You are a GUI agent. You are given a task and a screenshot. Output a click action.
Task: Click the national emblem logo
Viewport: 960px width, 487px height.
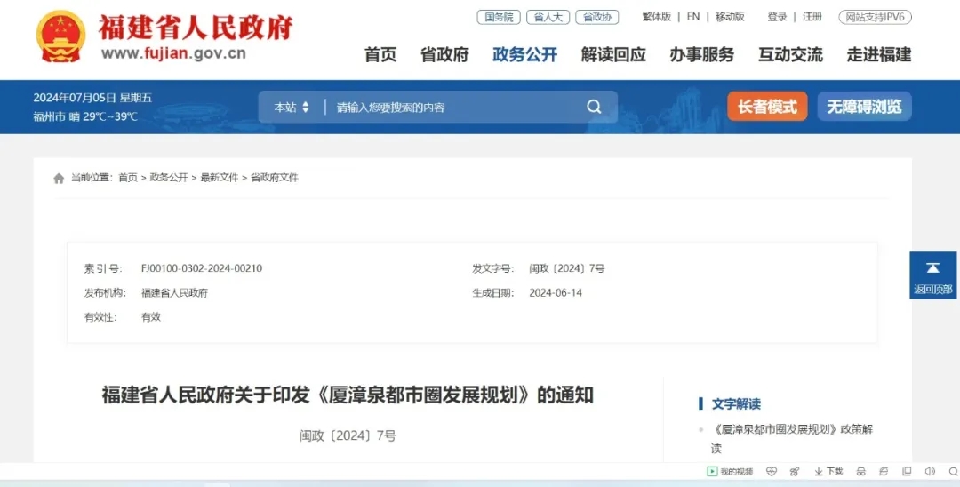(x=60, y=36)
